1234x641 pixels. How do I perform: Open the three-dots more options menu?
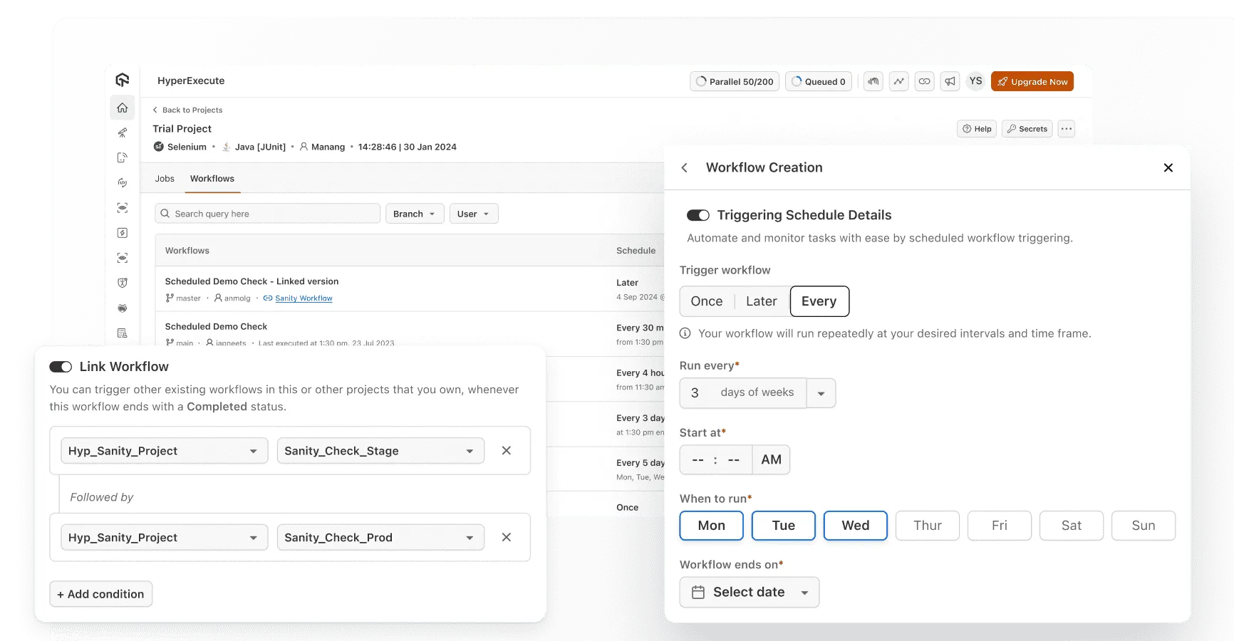1067,129
